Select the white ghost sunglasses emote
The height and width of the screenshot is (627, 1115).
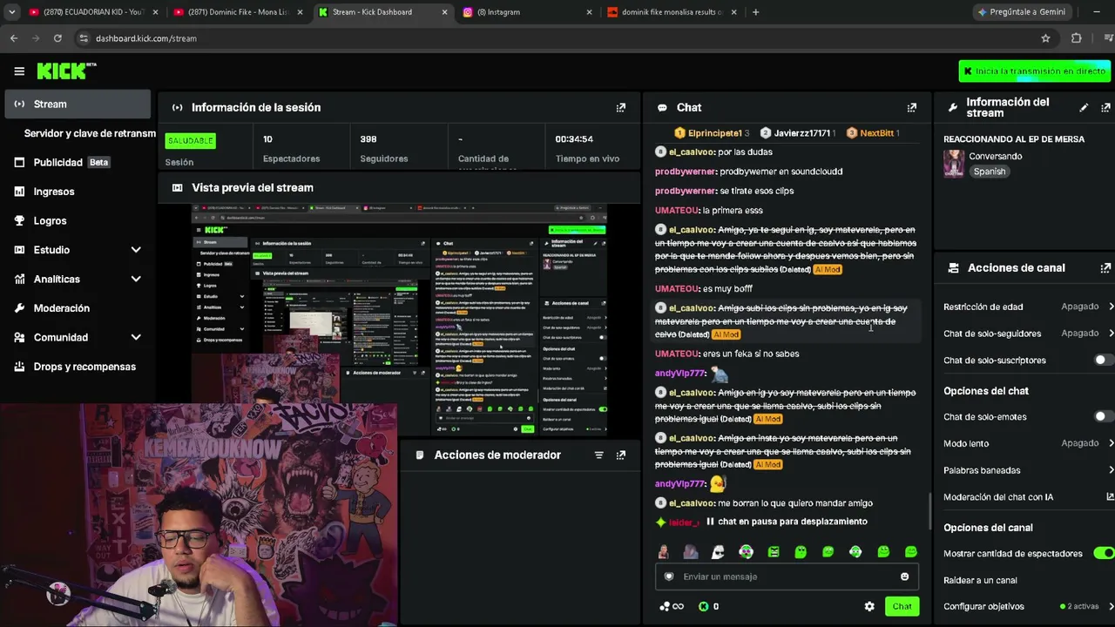718,551
